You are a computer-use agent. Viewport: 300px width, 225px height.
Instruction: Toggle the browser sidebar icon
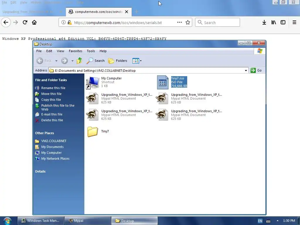pyautogui.click(x=283, y=22)
